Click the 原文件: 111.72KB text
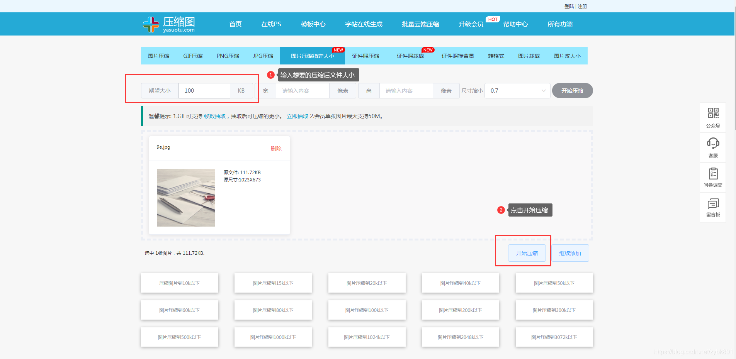 (x=242, y=173)
